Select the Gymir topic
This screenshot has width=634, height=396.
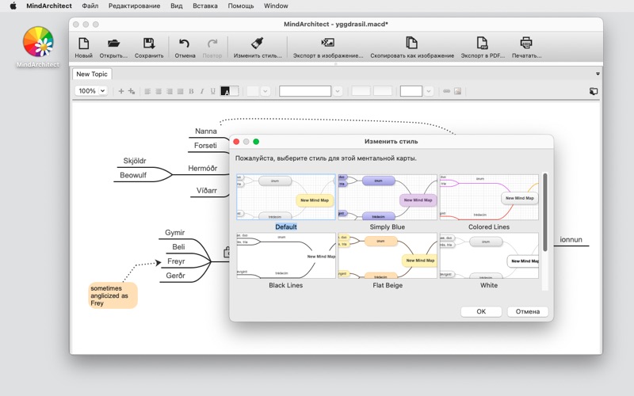[174, 232]
